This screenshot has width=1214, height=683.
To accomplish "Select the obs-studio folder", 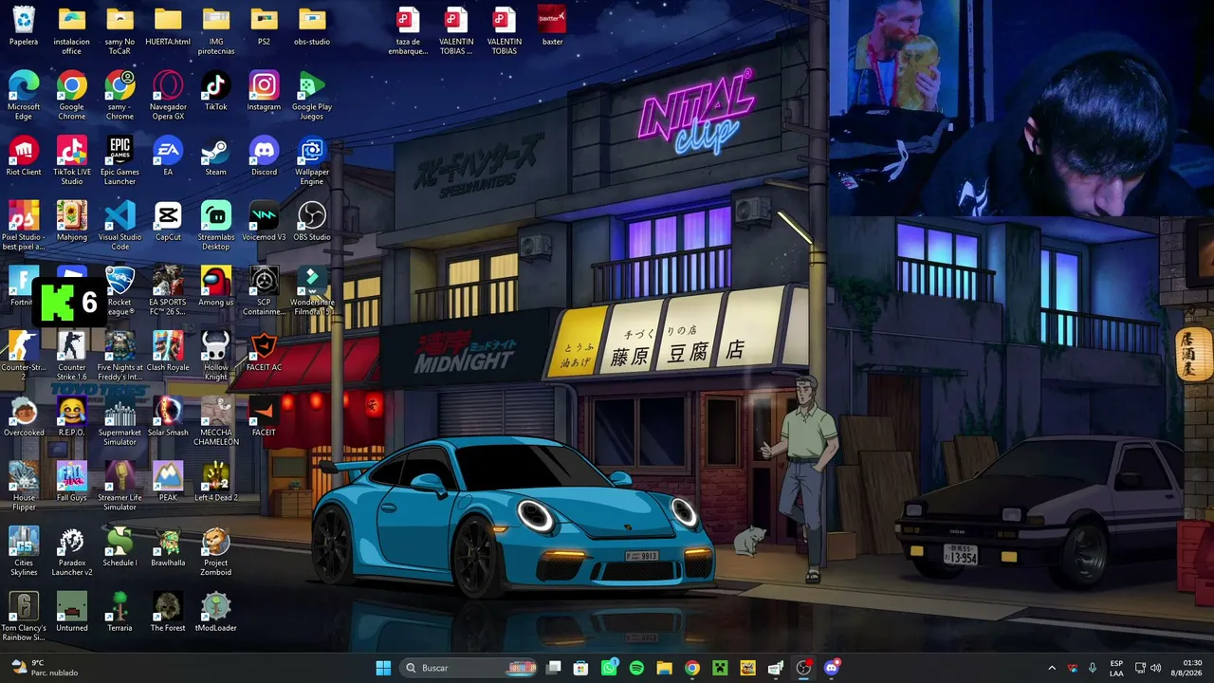I will [312, 27].
